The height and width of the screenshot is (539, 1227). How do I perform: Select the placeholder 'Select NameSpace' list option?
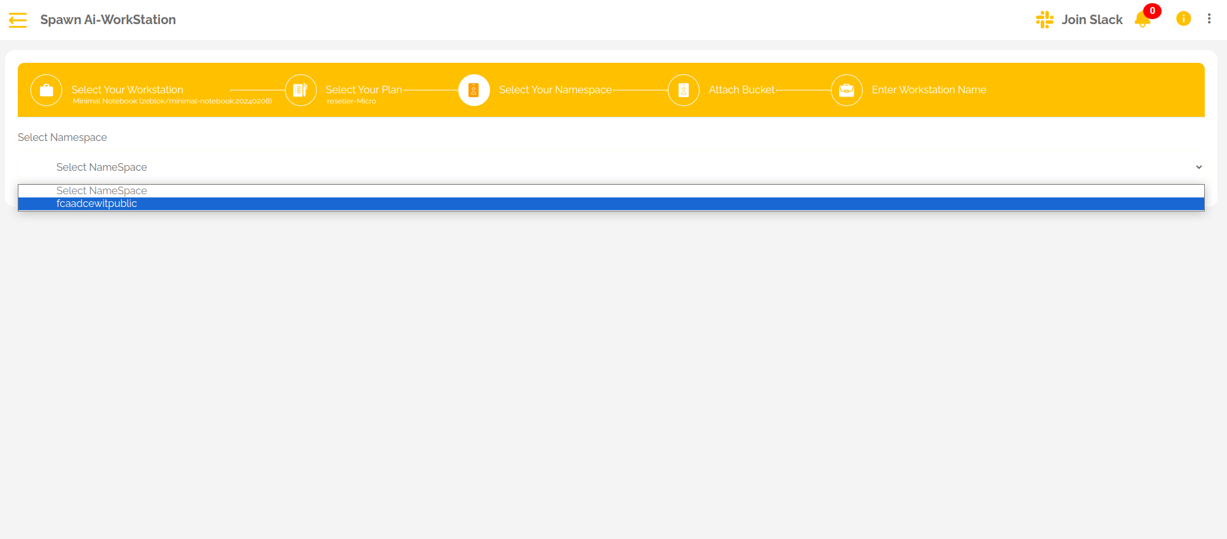pos(102,190)
